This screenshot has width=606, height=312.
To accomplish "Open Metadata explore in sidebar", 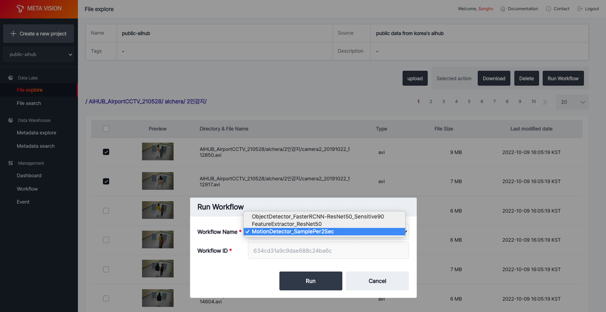I will pos(37,133).
